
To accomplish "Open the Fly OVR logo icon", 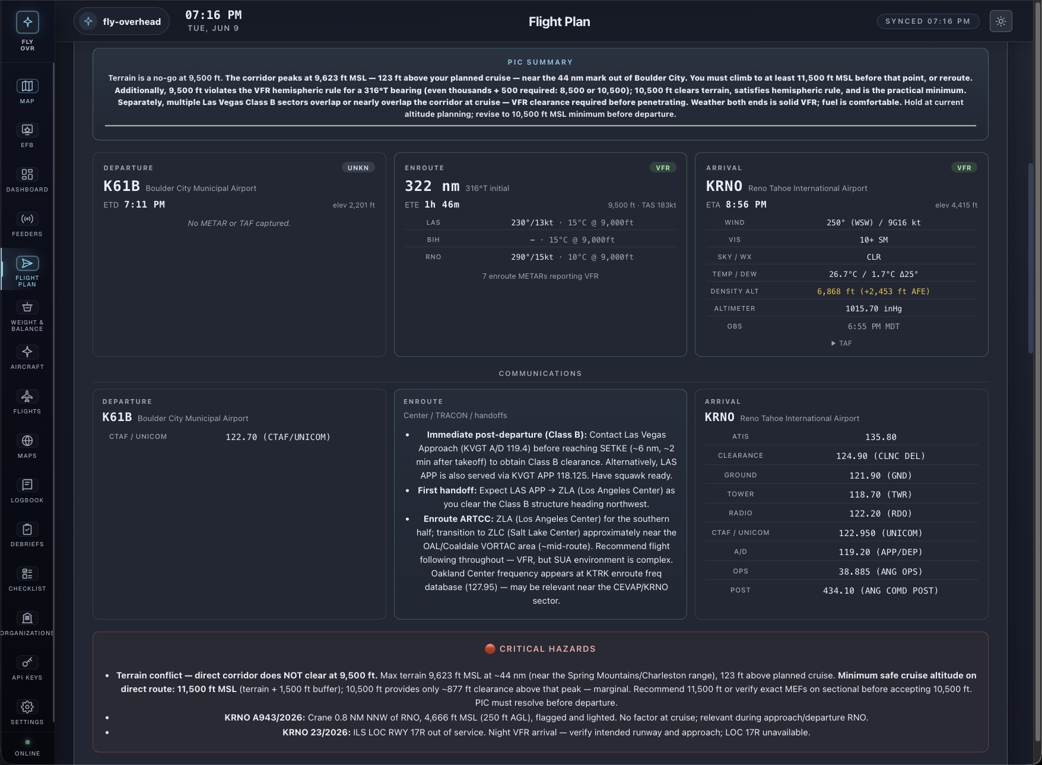I will coord(27,23).
